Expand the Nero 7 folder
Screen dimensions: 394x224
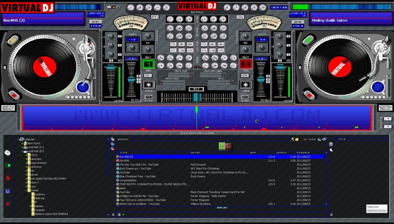(26, 183)
